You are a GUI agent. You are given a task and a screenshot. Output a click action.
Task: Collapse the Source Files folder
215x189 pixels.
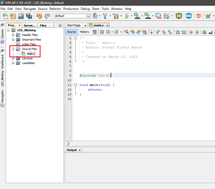[x=13, y=49]
